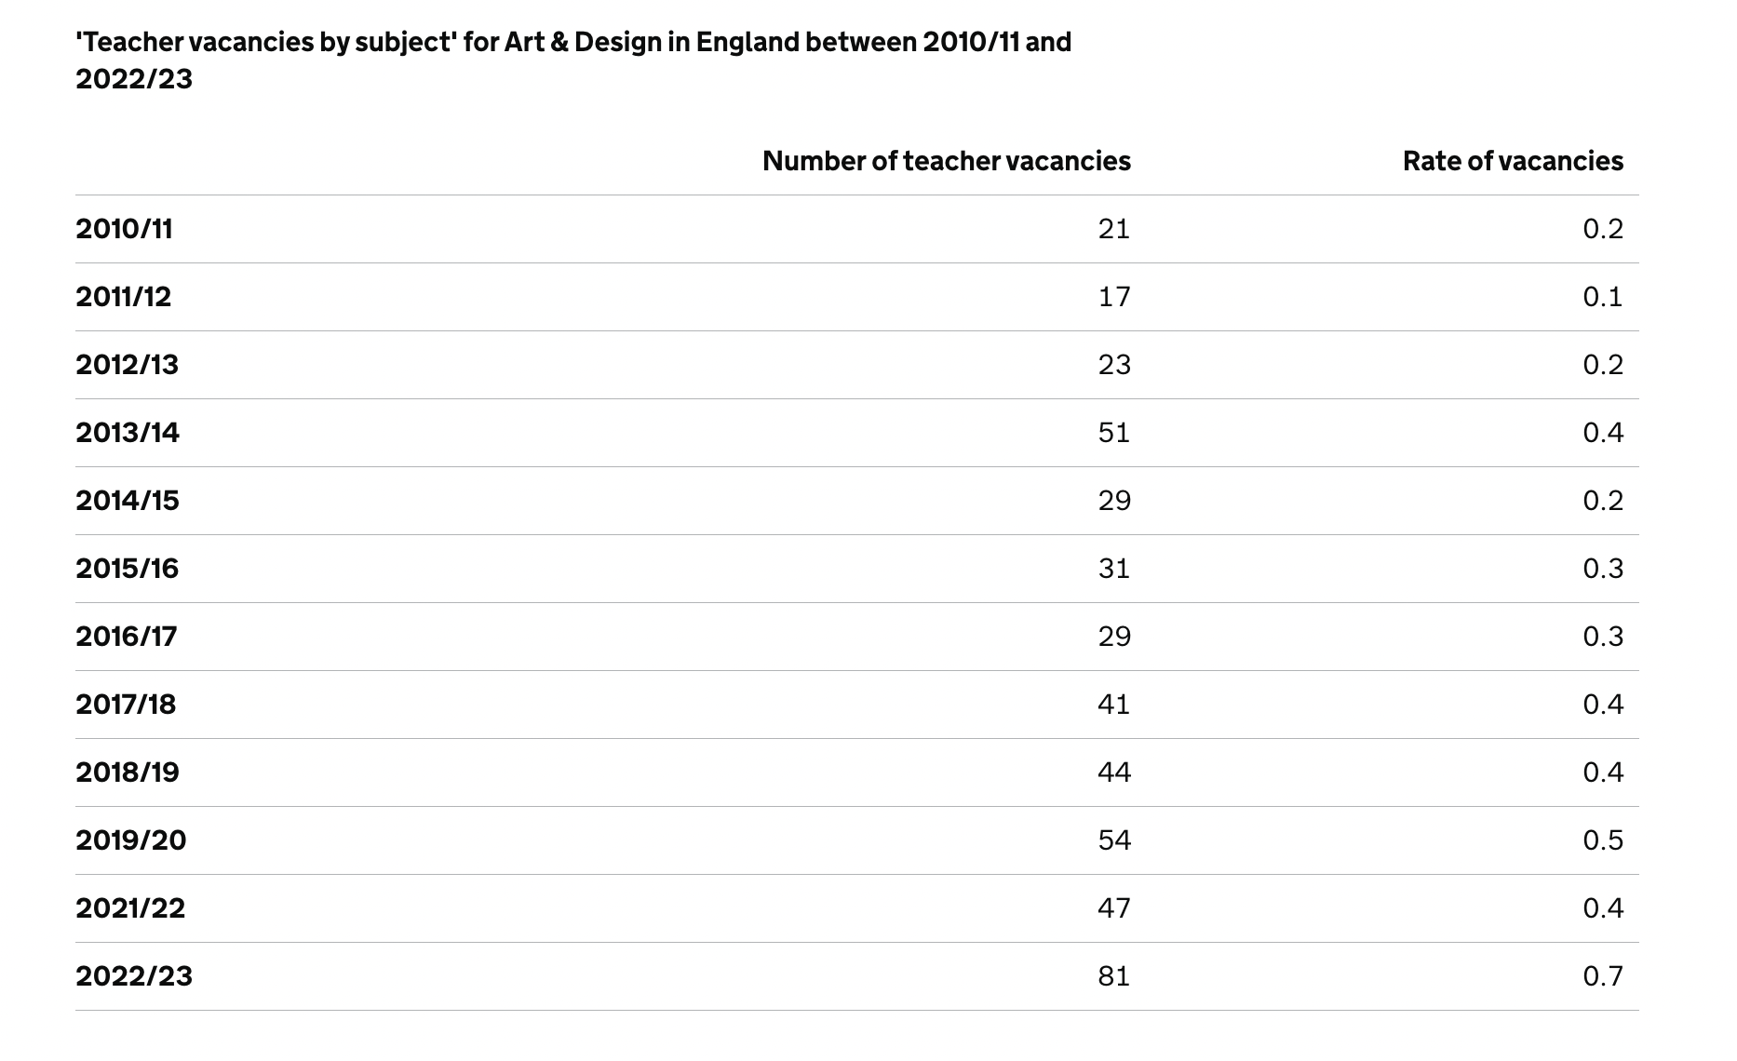This screenshot has width=1737, height=1061.
Task: Click the table caption about Art & Design
Action: tap(573, 60)
